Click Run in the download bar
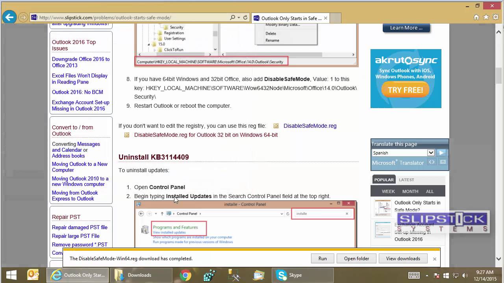Screen dimensions: 504x283 322,259
